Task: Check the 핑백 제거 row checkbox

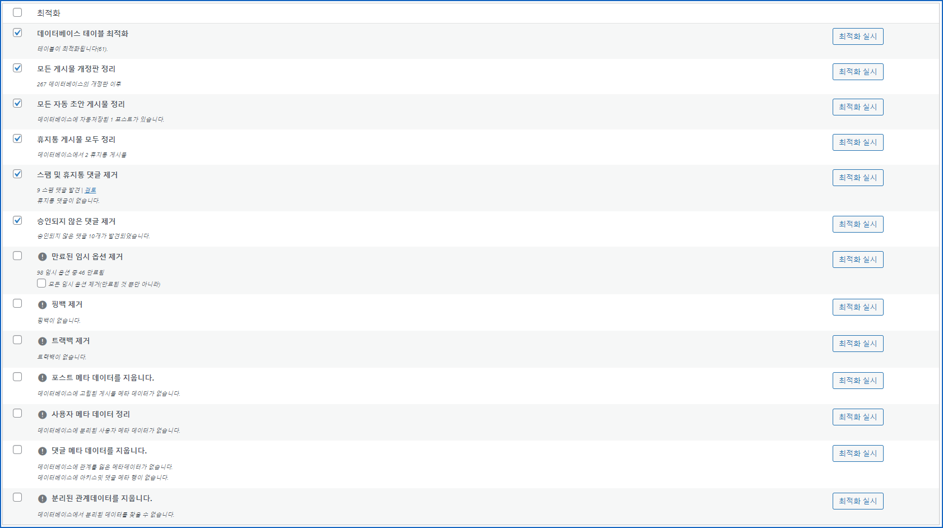Action: click(x=17, y=303)
